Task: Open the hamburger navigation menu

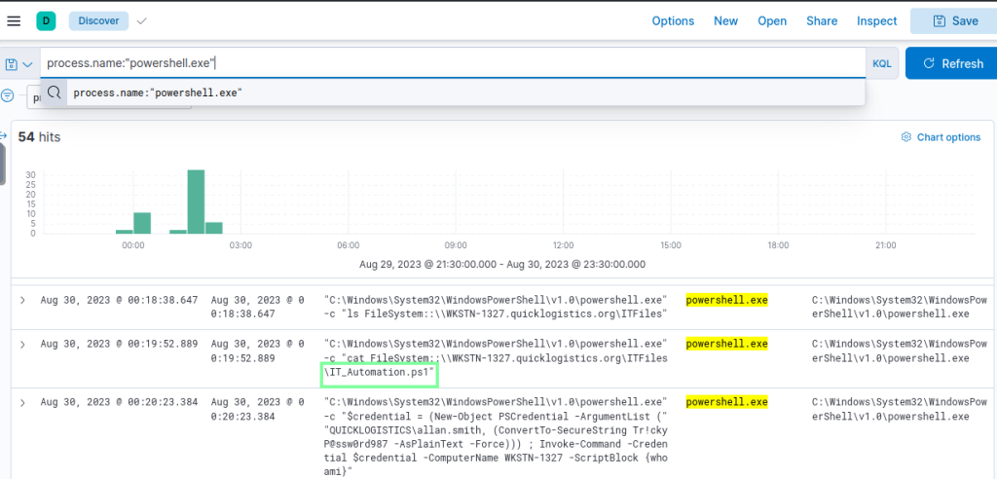Action: [x=13, y=20]
